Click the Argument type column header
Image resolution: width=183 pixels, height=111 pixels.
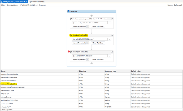117,71
